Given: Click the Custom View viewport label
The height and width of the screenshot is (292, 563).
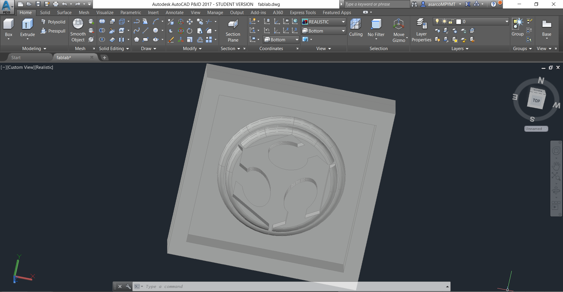Looking at the screenshot, I should (x=21, y=67).
